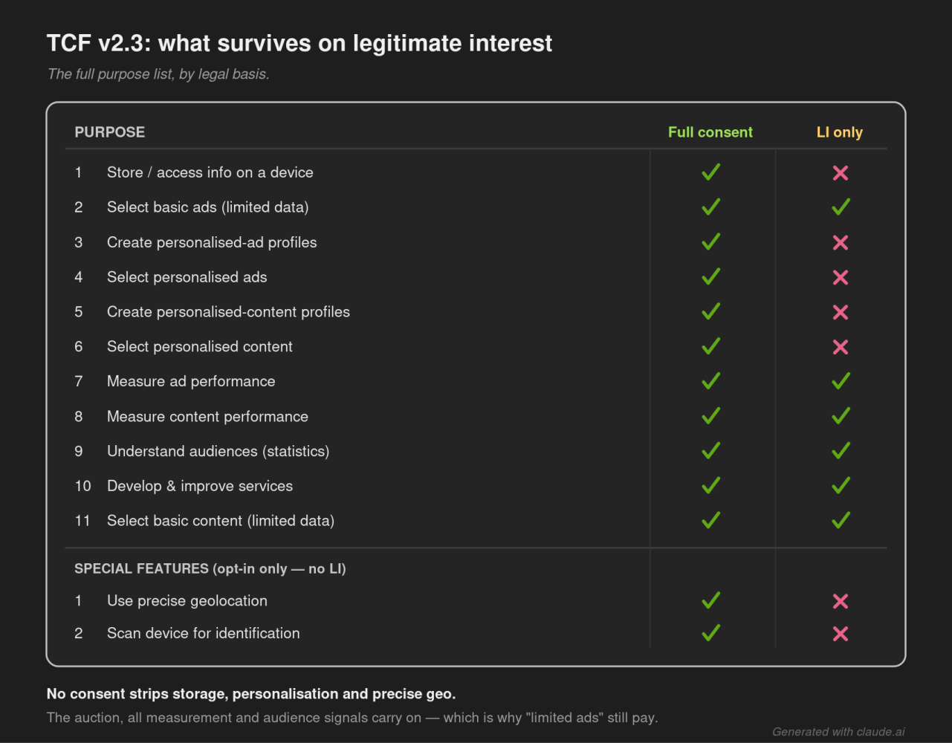The width and height of the screenshot is (952, 743).
Task: Click the LI only check for Measure content performance
Action: tap(841, 416)
